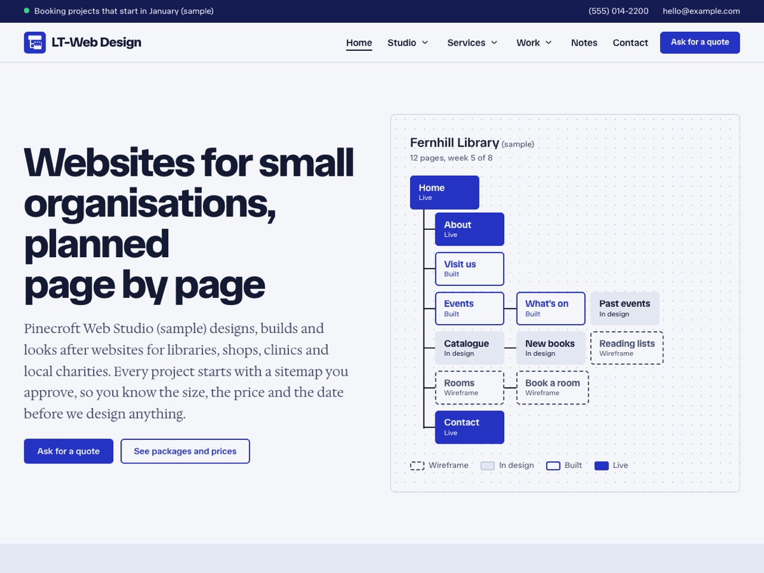The height and width of the screenshot is (573, 764).
Task: Click See packages and prices button
Action: (x=185, y=451)
